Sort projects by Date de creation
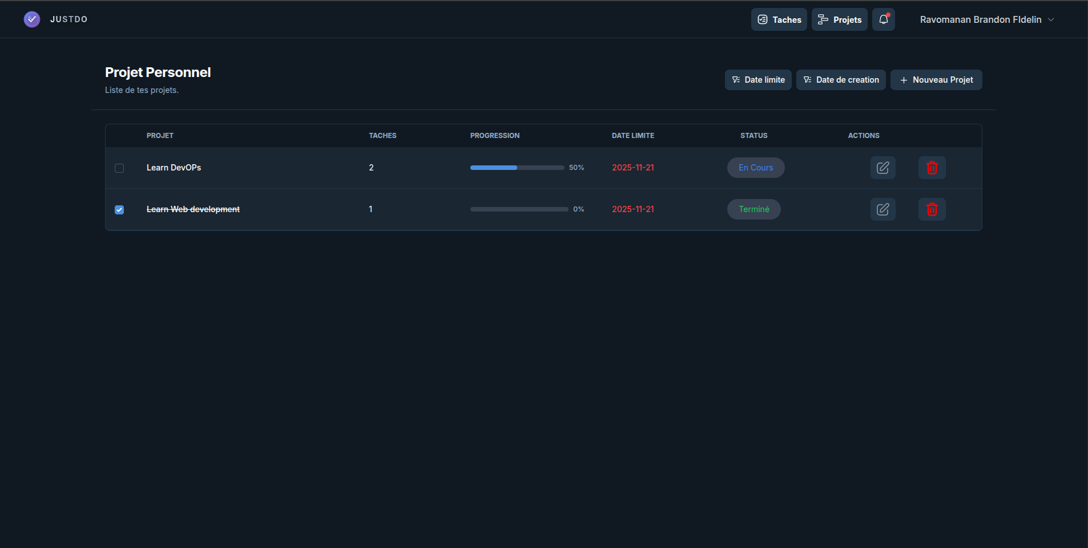The image size is (1088, 548). pos(841,80)
